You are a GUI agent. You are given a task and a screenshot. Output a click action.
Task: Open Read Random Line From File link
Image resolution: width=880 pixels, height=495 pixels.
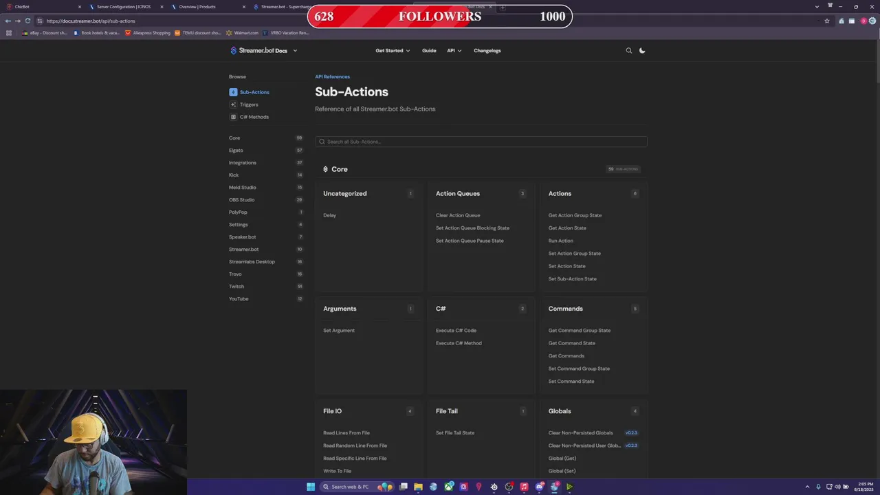point(355,445)
